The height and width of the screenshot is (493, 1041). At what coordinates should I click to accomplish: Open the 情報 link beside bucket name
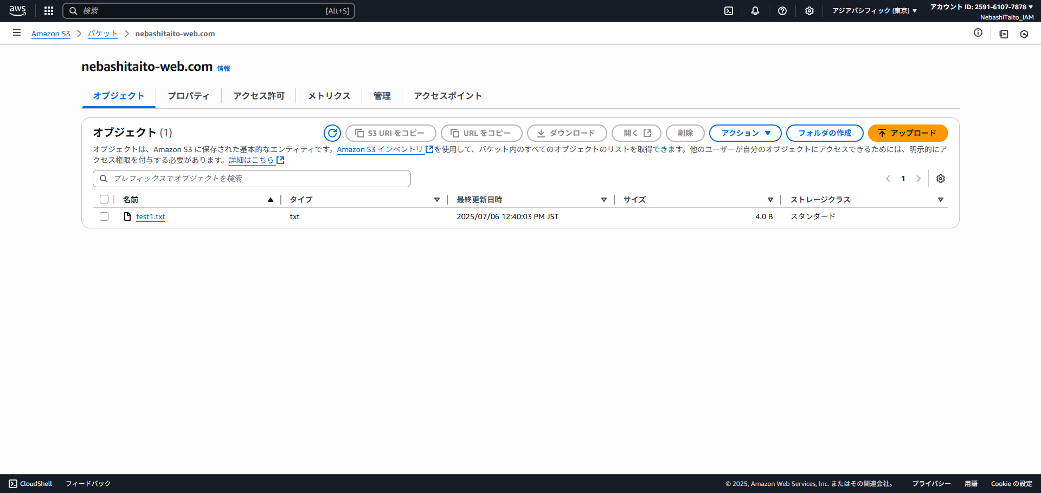pyautogui.click(x=223, y=68)
